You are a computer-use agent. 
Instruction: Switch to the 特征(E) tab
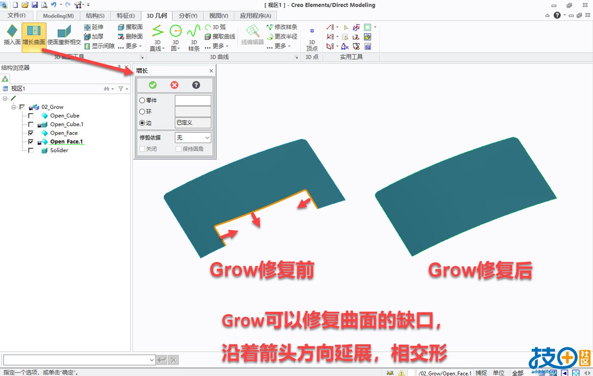click(x=126, y=16)
